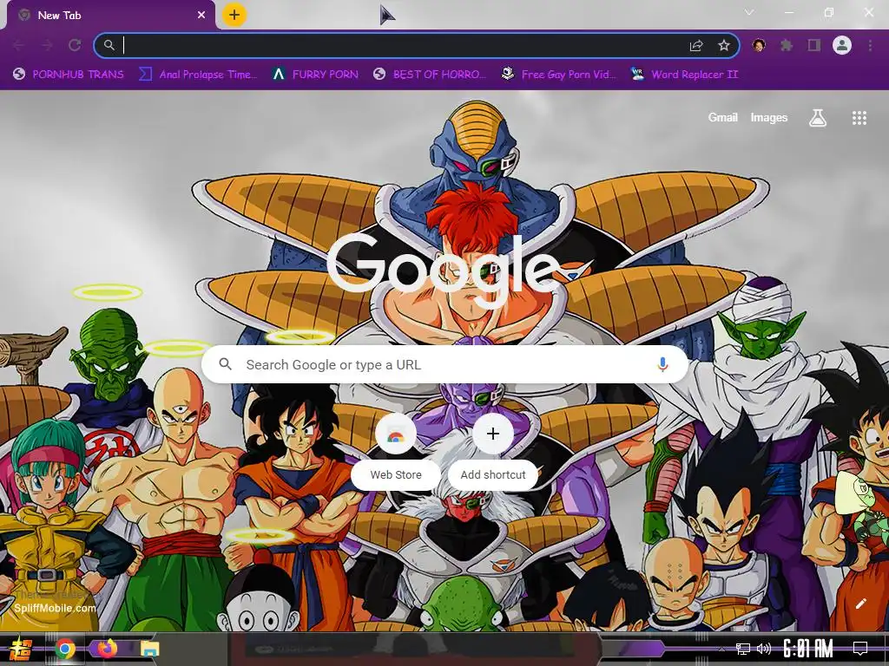Screen dimensions: 889x666
Task: Open Google Images link
Action: pos(769,117)
